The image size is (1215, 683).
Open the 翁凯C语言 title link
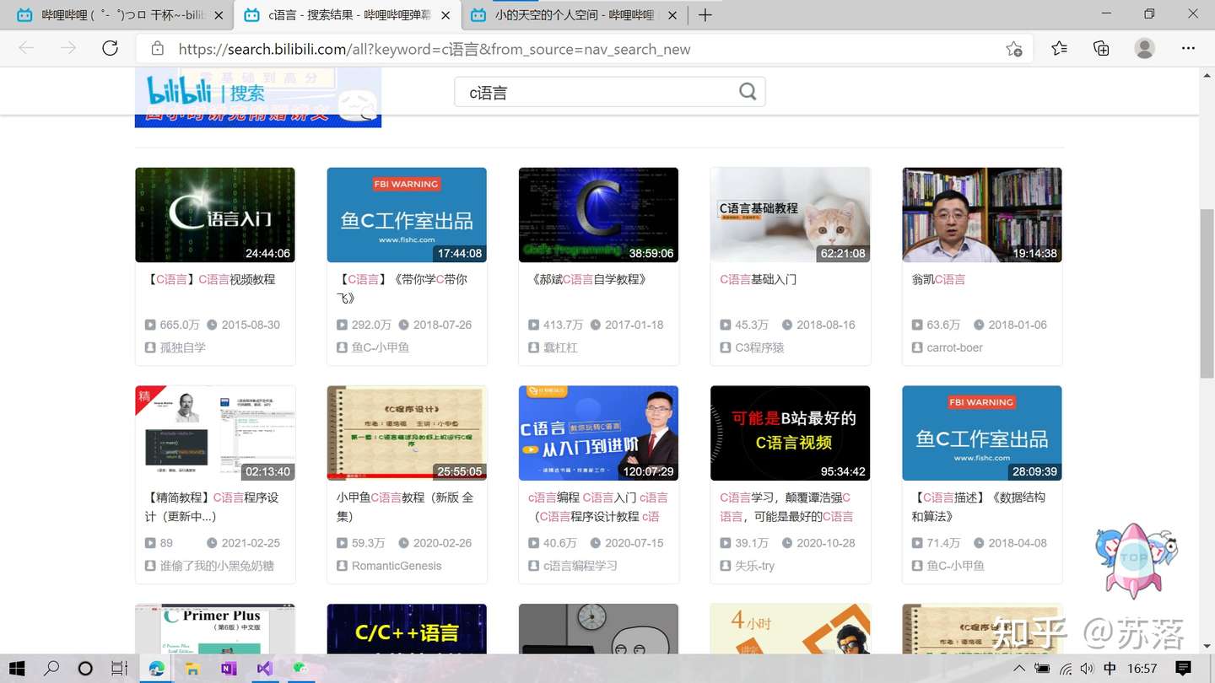(938, 279)
